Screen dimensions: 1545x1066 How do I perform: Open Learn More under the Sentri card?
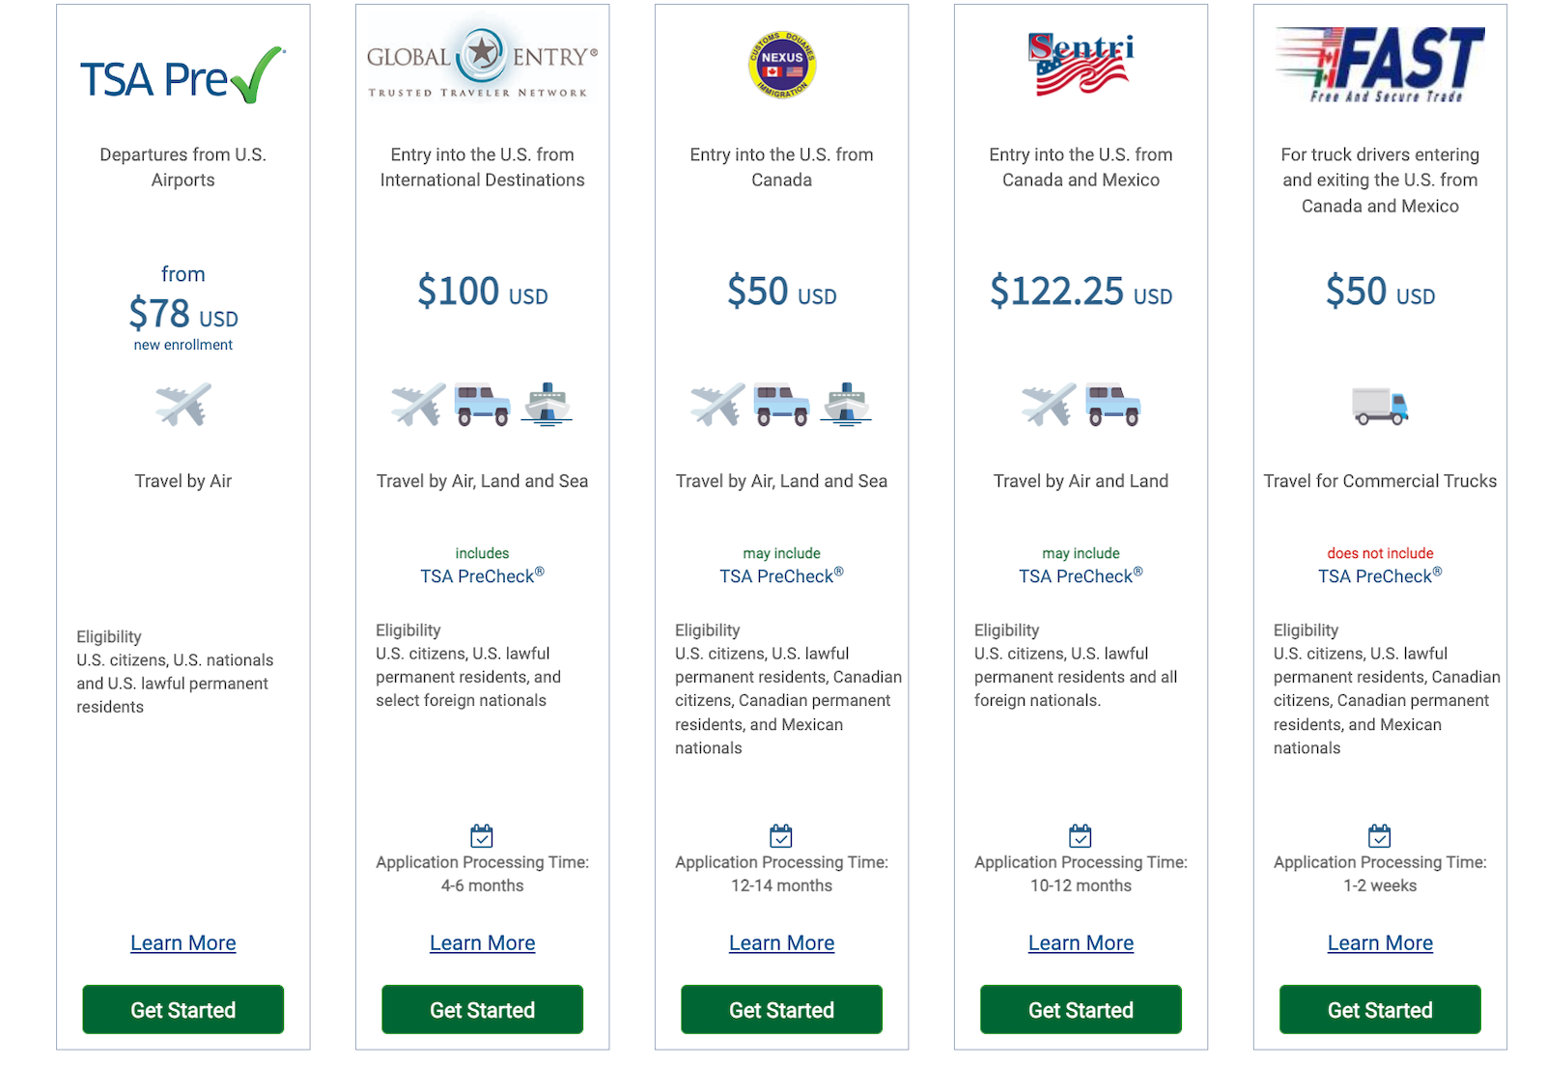[x=1081, y=943]
